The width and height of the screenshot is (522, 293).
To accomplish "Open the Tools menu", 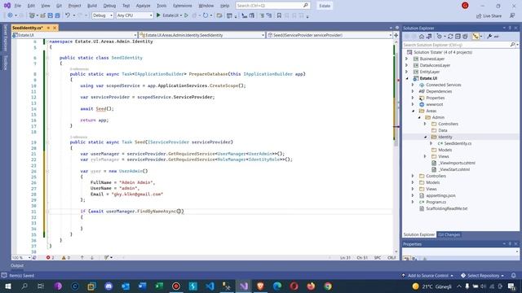I will [161, 6].
